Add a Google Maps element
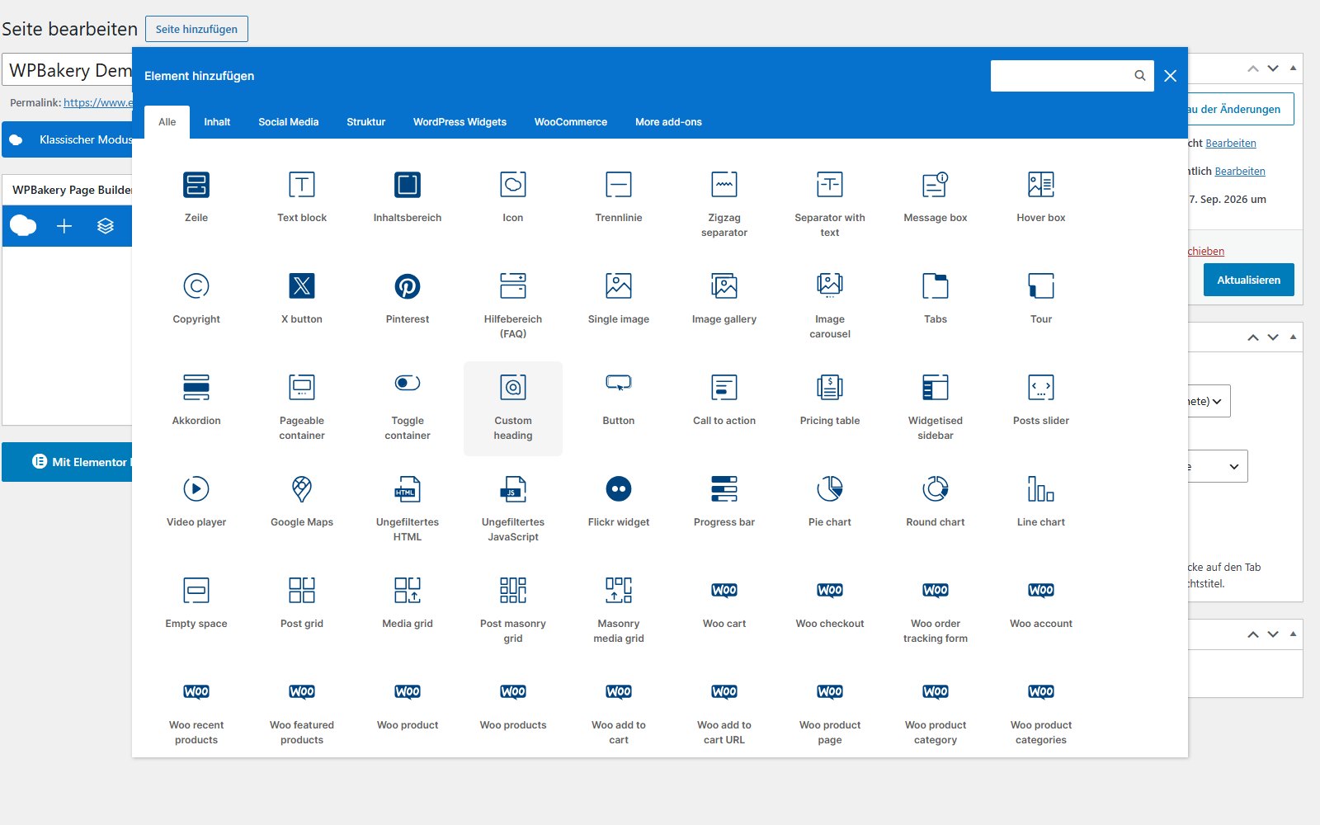Screen dimensions: 1320x825 coord(302,502)
